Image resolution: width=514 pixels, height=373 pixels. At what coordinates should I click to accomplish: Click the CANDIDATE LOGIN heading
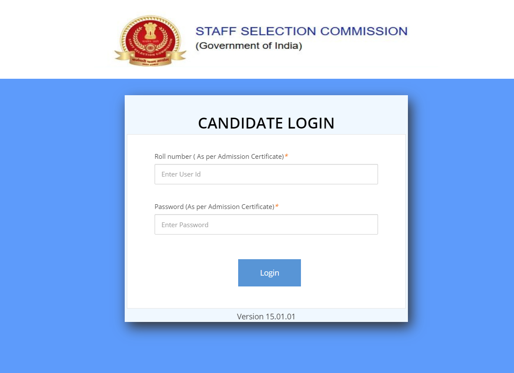266,123
